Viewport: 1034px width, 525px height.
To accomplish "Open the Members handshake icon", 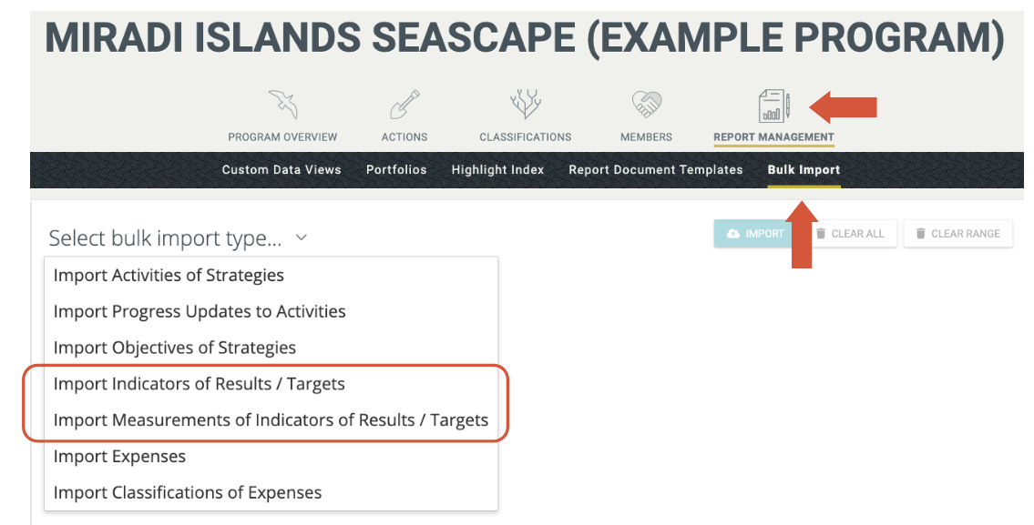I will click(646, 106).
